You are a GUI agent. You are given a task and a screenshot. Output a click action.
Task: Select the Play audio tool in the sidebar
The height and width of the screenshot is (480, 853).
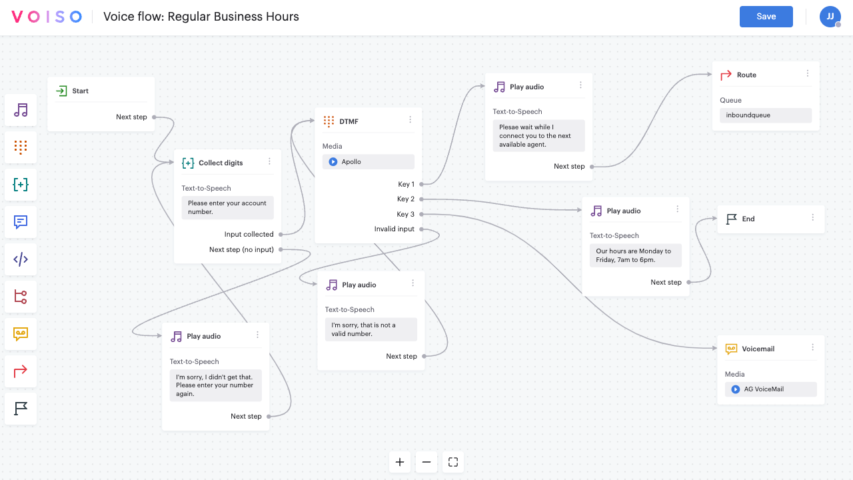pyautogui.click(x=21, y=110)
